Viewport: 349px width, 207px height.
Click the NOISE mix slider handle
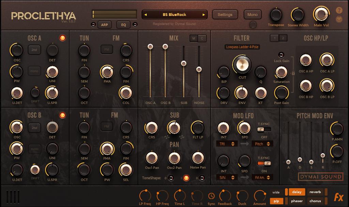199,69
